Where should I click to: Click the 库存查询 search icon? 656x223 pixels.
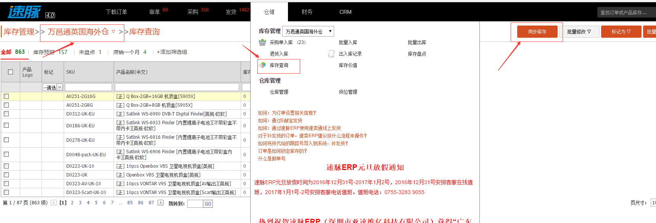pyautogui.click(x=262, y=65)
